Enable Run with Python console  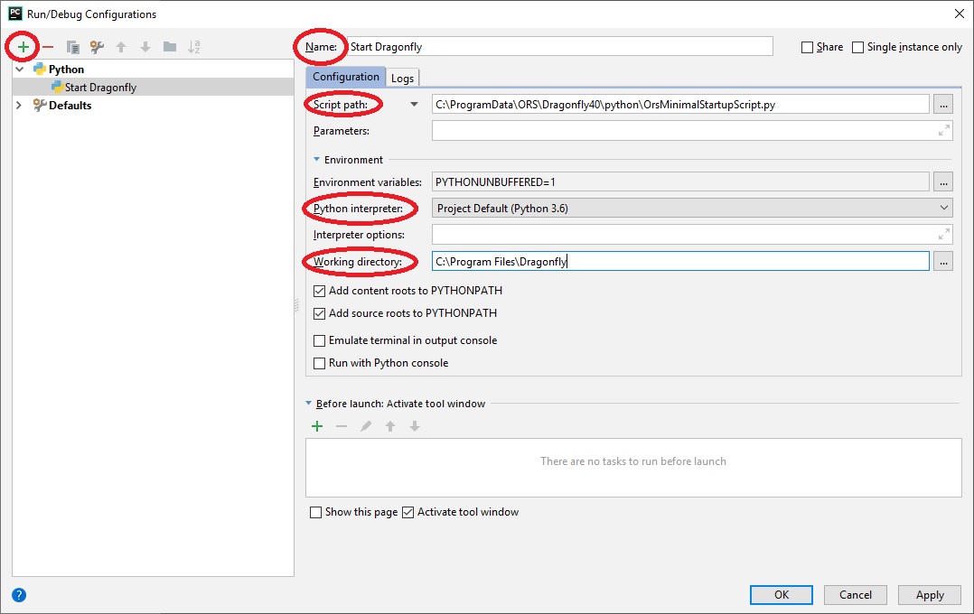pyautogui.click(x=321, y=362)
